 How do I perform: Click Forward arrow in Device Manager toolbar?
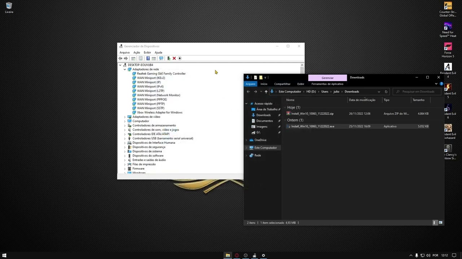pyautogui.click(x=126, y=58)
